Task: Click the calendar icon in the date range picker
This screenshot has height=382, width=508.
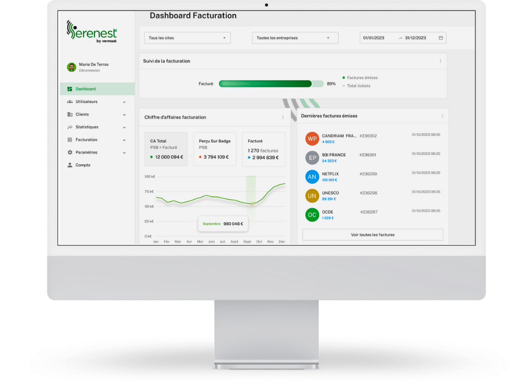Action: pyautogui.click(x=441, y=37)
